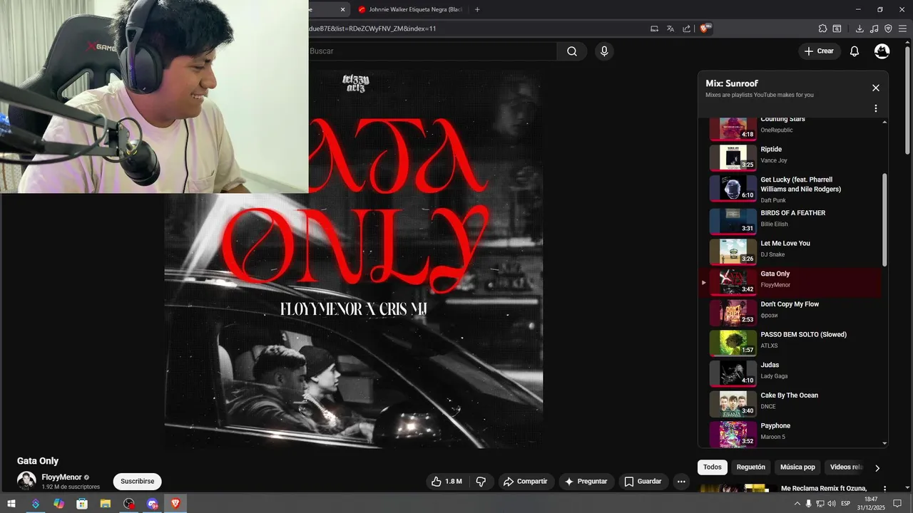Select the Música pop filter chip
Image resolution: width=913 pixels, height=513 pixels.
(x=797, y=467)
